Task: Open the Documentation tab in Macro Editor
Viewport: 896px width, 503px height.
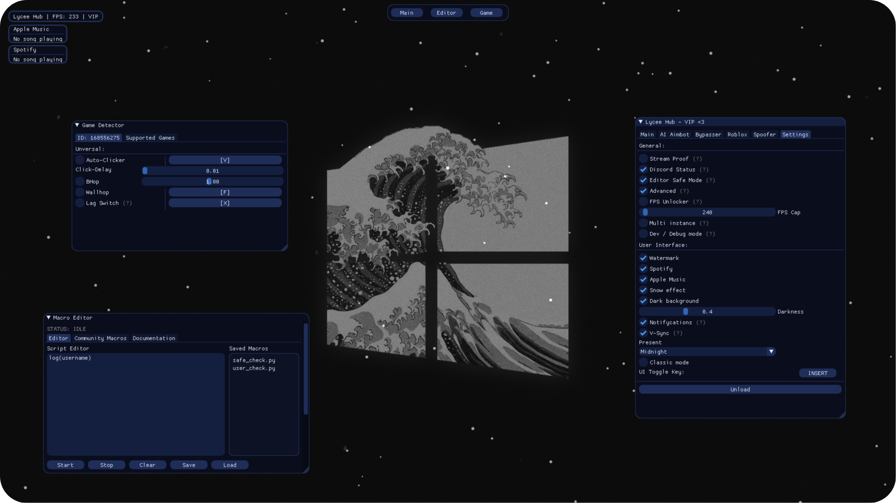Action: 154,338
